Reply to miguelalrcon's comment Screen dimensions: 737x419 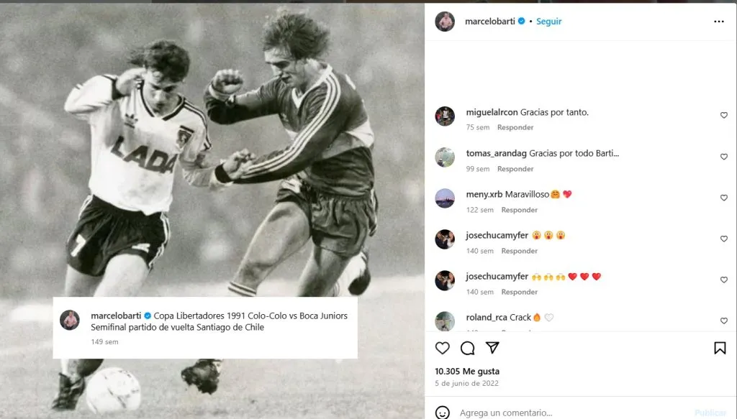tap(515, 127)
